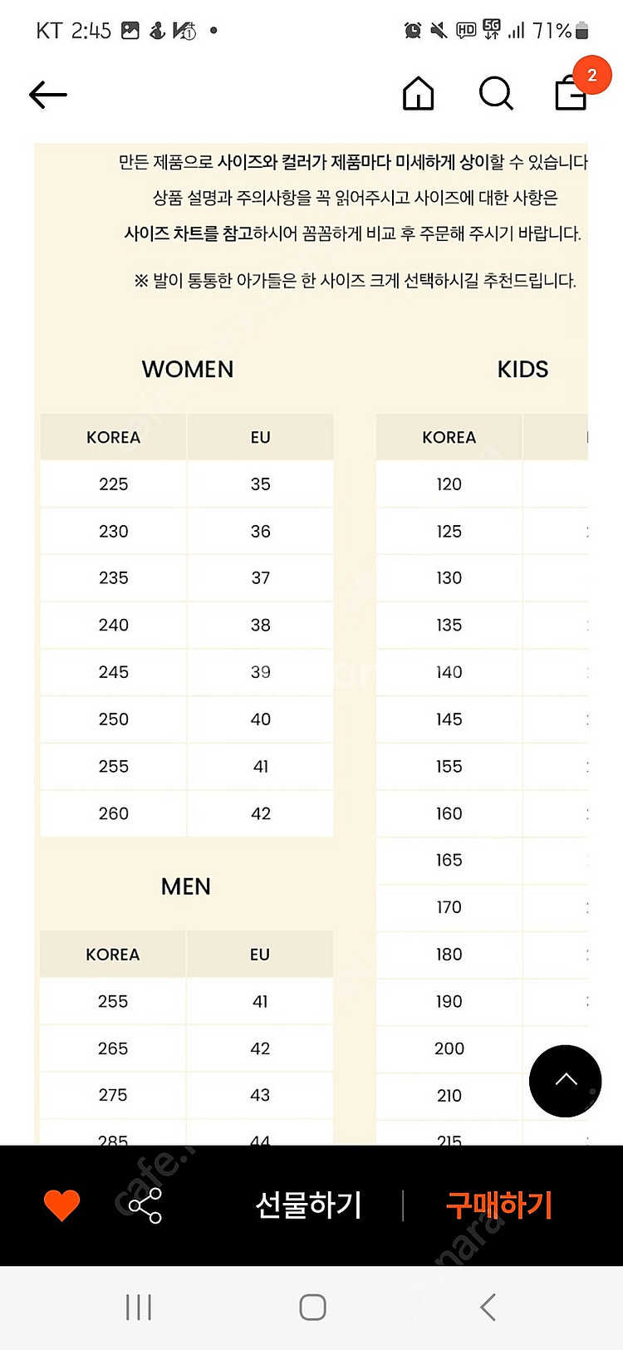This screenshot has width=623, height=1350.
Task: Tap 구매하기 purchase button
Action: pyautogui.click(x=498, y=1205)
